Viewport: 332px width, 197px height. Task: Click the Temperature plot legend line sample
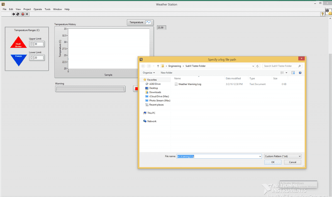(148, 22)
